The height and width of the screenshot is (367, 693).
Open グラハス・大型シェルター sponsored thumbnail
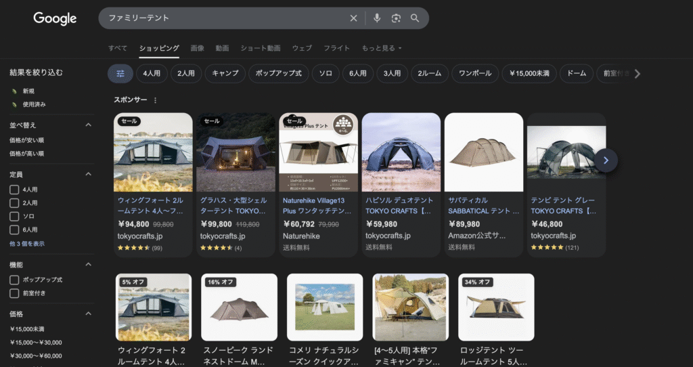point(236,152)
